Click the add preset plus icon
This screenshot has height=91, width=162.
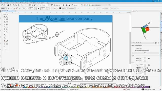coord(9,8)
